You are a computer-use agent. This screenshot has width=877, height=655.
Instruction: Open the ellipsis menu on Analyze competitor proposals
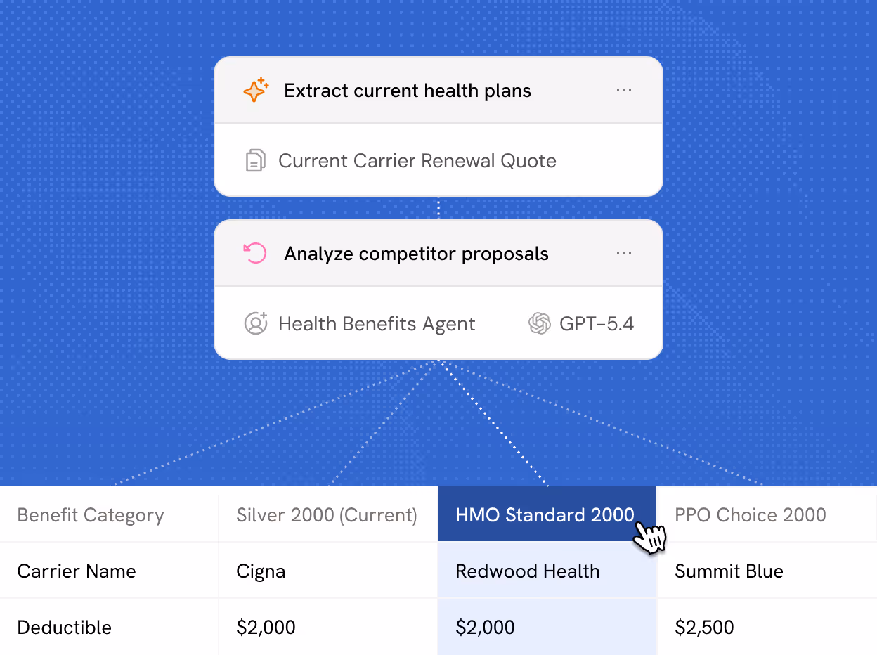(x=624, y=253)
